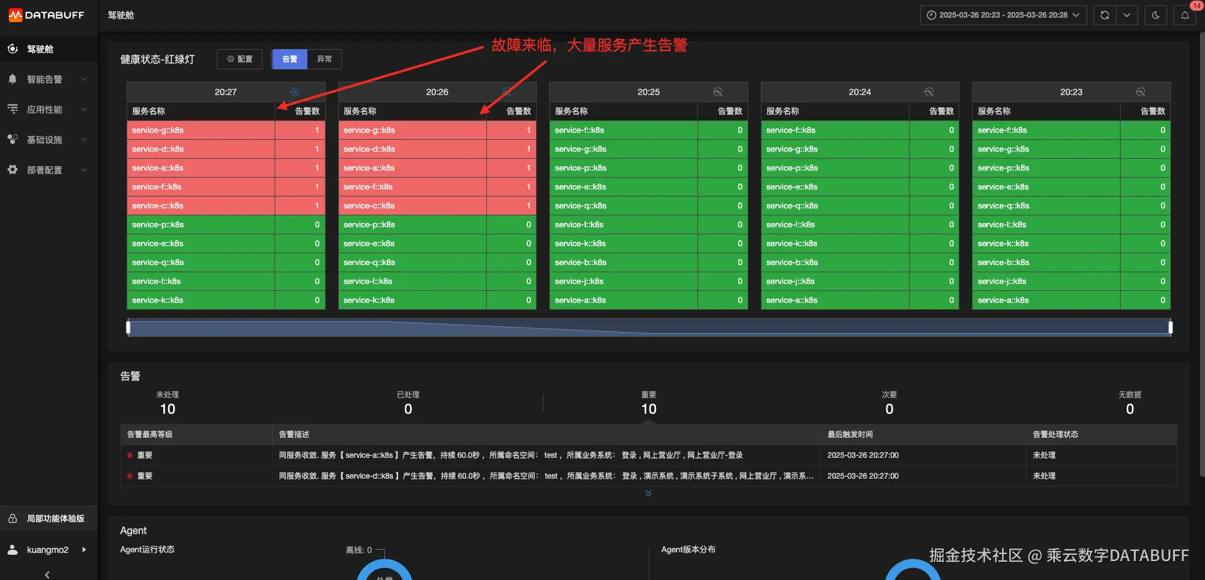Toggle dark mode moon icon
This screenshot has width=1205, height=580.
[x=1156, y=15]
